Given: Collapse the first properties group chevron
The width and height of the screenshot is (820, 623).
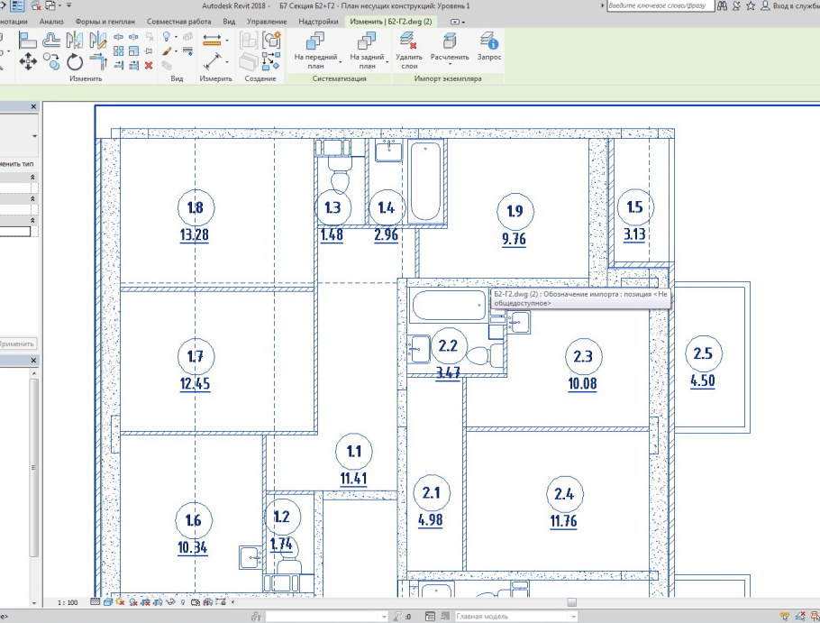Looking at the screenshot, I should click(x=33, y=178).
